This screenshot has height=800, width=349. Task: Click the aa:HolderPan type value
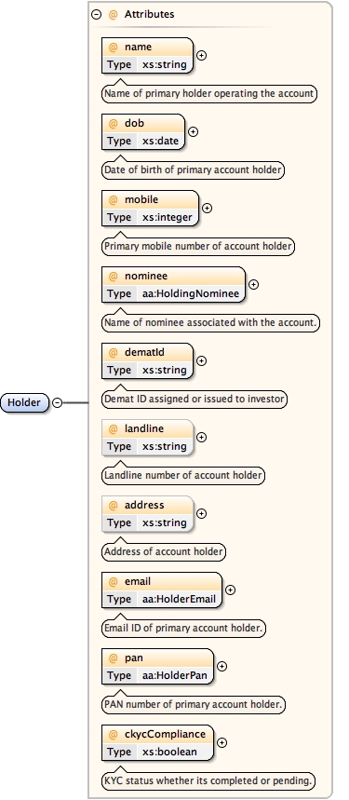[175, 675]
